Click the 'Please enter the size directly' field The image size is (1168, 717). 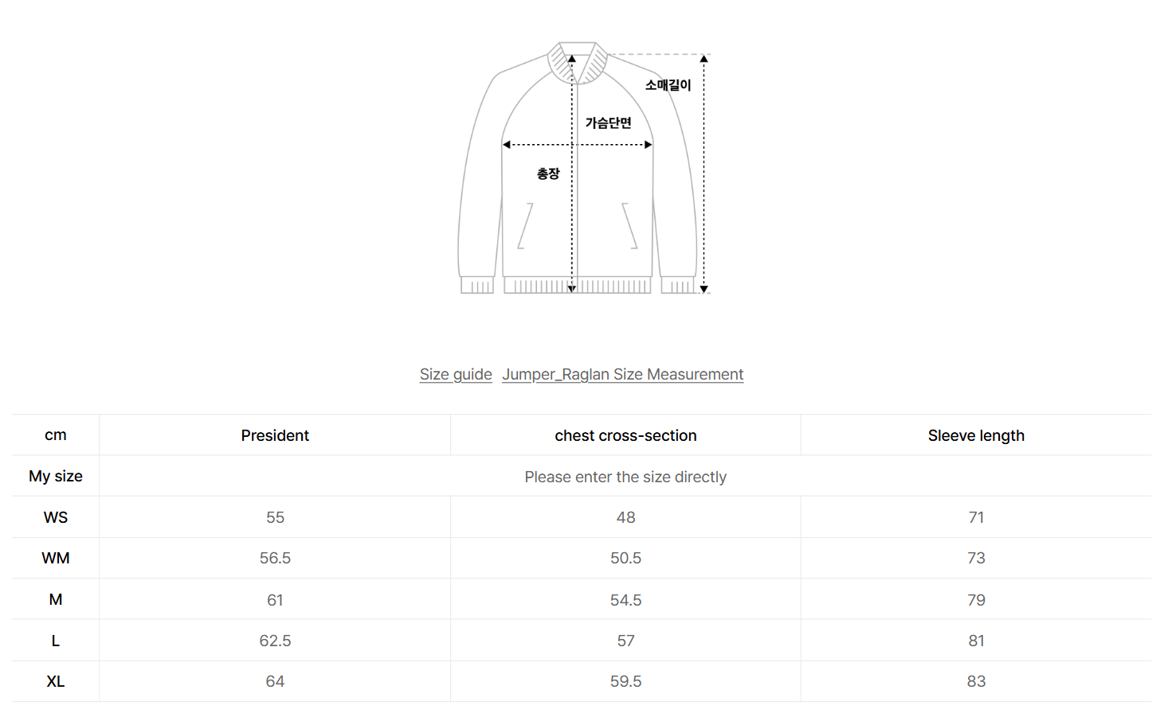625,477
